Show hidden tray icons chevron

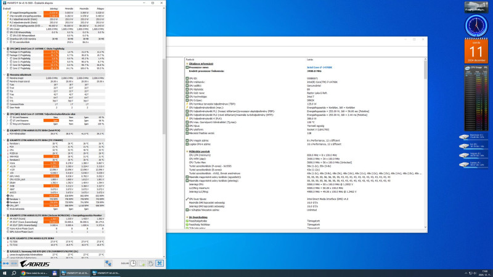click(466, 273)
